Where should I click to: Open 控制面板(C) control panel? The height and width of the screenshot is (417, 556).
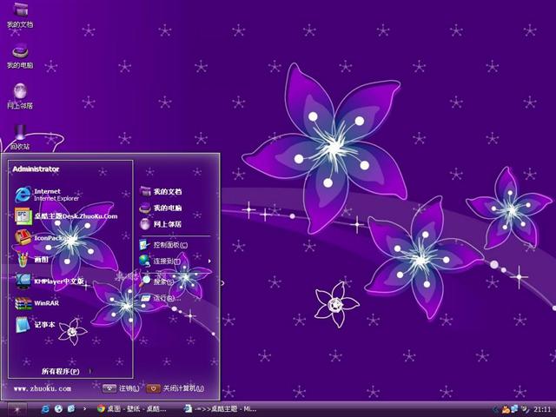[163, 245]
